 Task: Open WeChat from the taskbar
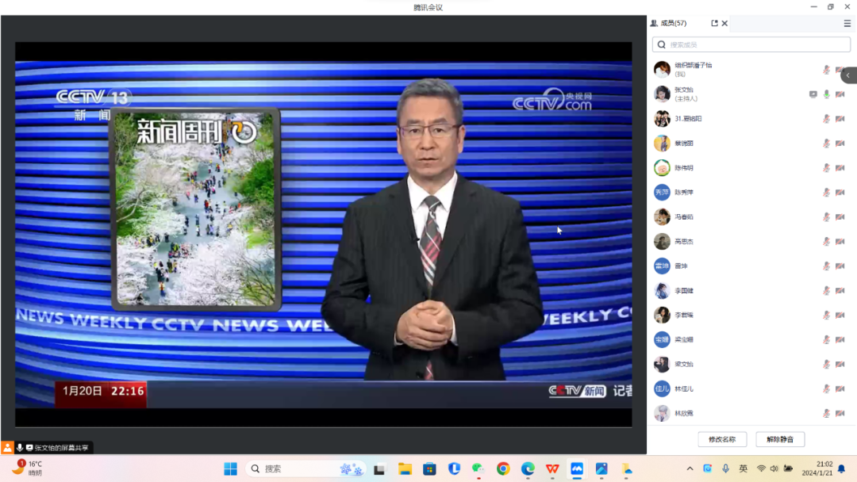pyautogui.click(x=478, y=468)
